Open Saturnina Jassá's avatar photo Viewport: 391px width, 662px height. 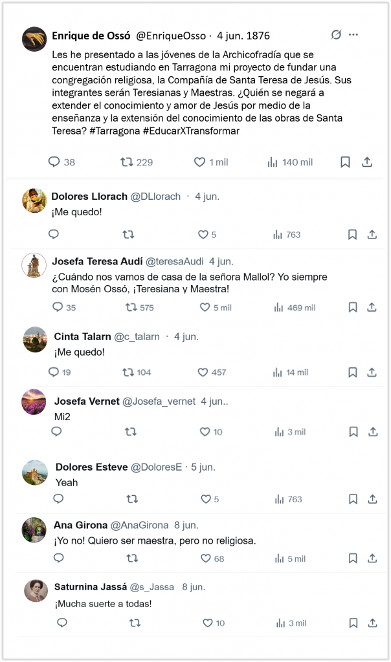[x=36, y=591]
